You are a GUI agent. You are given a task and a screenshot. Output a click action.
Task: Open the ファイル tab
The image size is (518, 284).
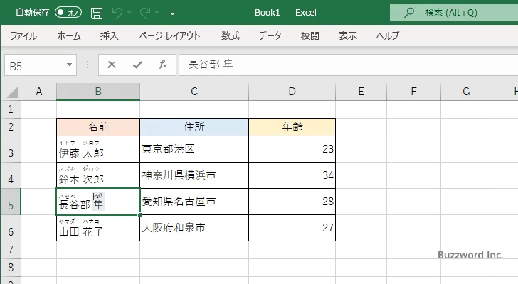pos(23,35)
